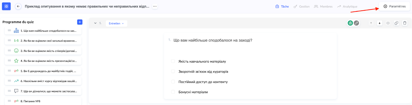Click the Paramètres button

(x=394, y=6)
